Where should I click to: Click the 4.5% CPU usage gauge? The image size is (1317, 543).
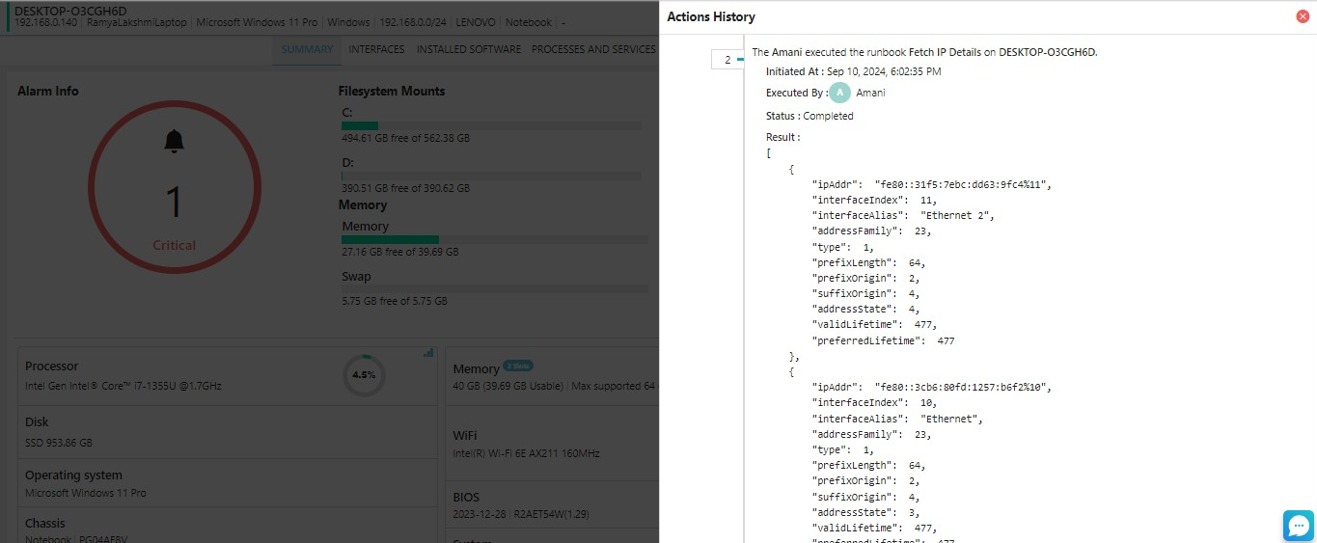click(364, 374)
